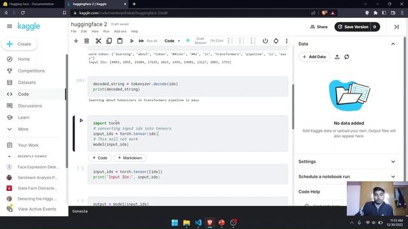Collapse the Data section
Screen dimensions: 408x229
(x=393, y=44)
